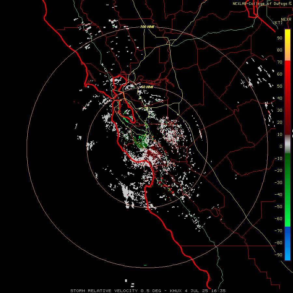Click the 20 value on the velocity scale
This screenshot has width=293, height=293.
pyautogui.click(x=280, y=122)
